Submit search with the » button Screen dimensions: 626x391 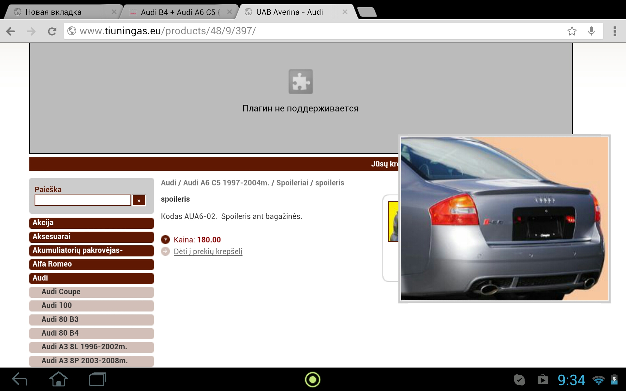point(139,200)
